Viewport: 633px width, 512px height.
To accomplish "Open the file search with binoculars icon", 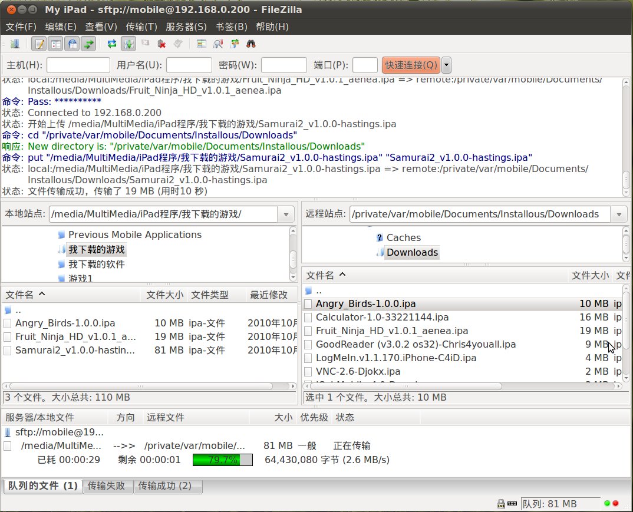I will click(x=250, y=44).
